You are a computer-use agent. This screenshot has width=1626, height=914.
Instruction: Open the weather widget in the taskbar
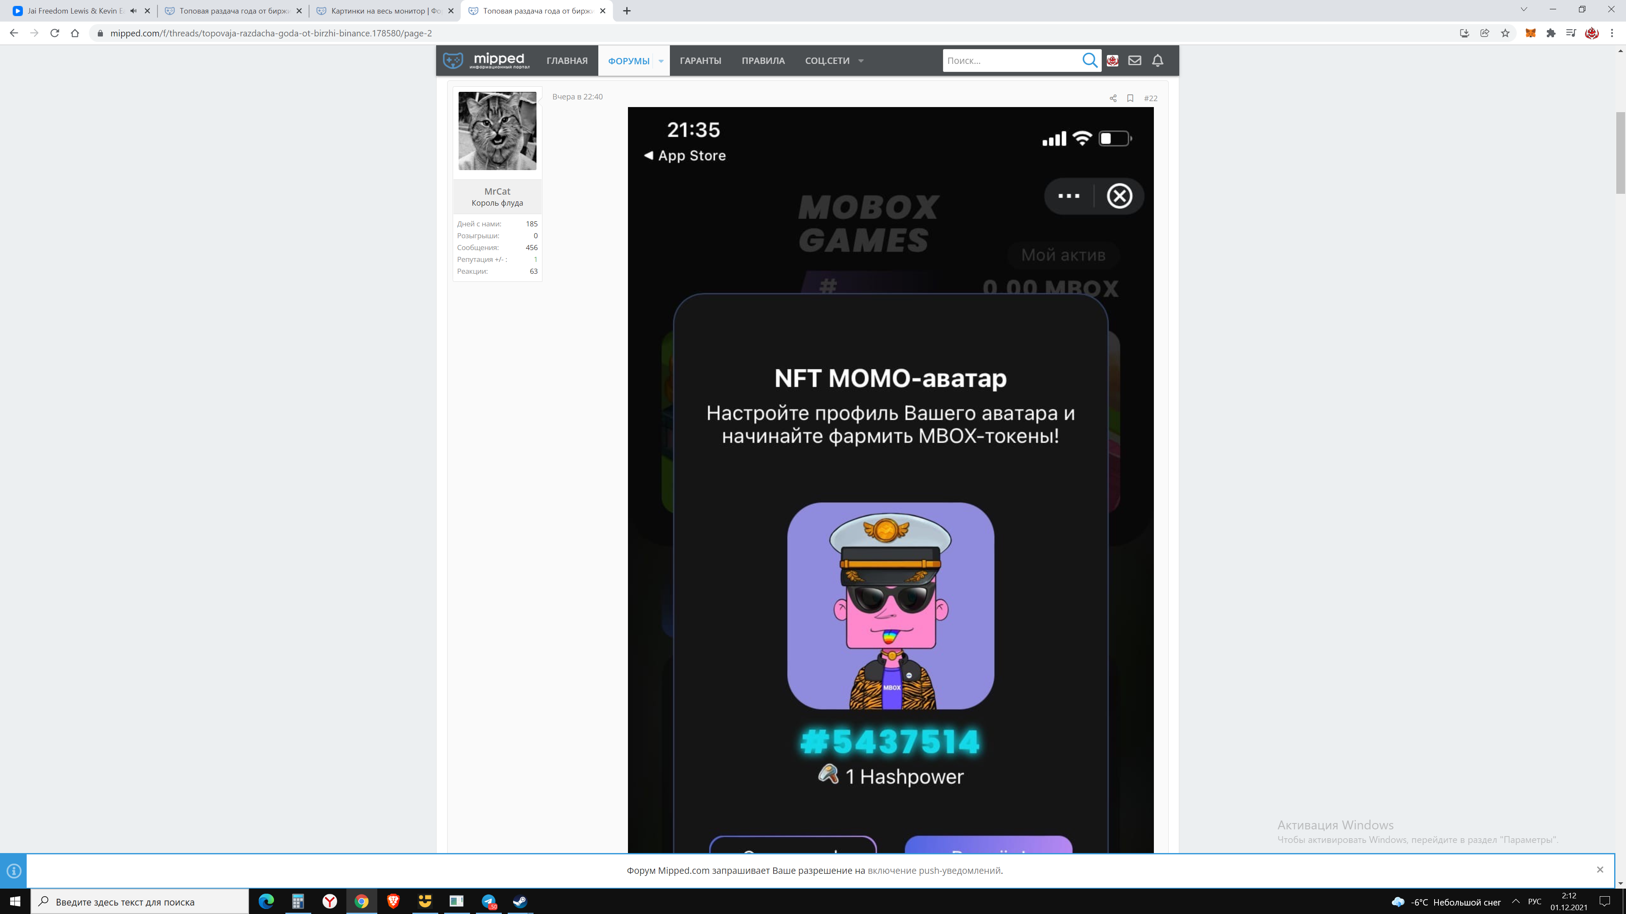click(x=1446, y=902)
